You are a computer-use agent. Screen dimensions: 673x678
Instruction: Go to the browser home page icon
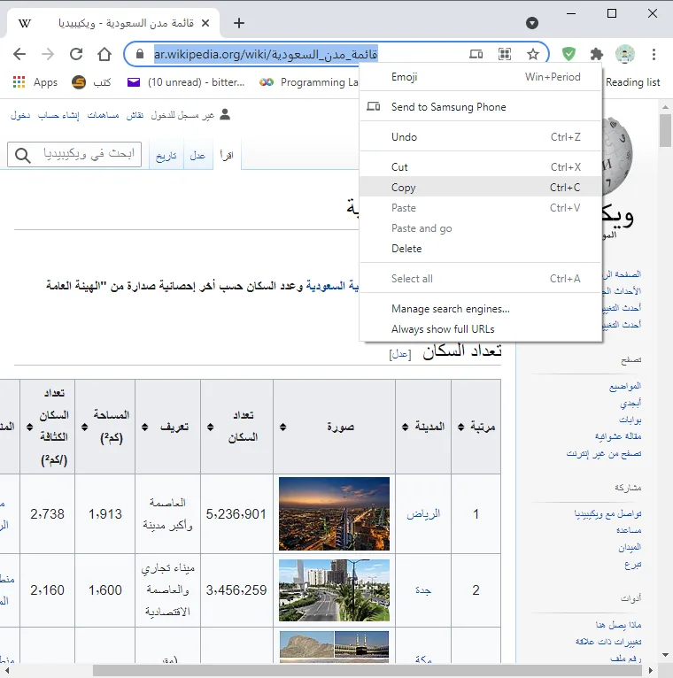pos(104,54)
